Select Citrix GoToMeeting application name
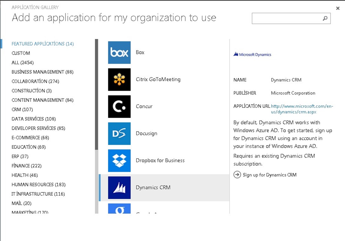The width and height of the screenshot is (345, 241). pyautogui.click(x=158, y=79)
